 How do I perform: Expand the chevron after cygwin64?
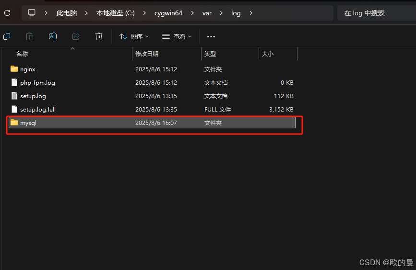192,13
